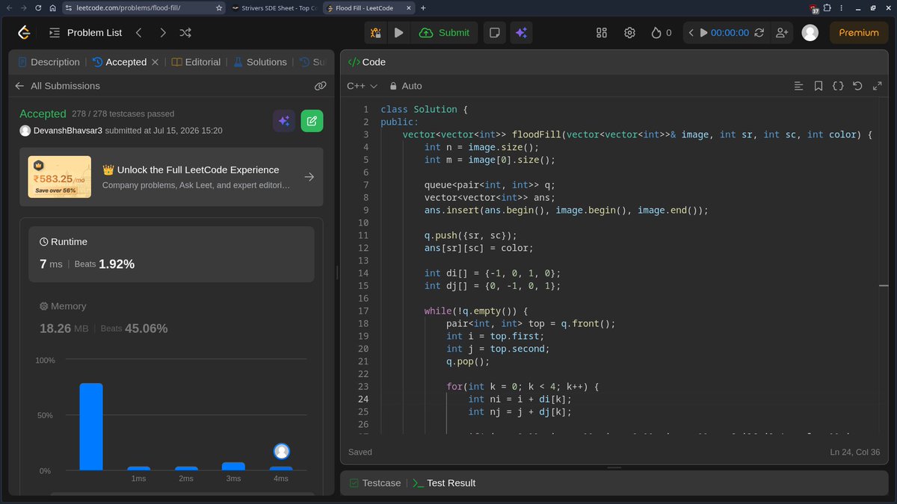Switch to Strivers SDE Sheet browser tab
Screen dimensions: 897x504
pyautogui.click(x=274, y=7)
